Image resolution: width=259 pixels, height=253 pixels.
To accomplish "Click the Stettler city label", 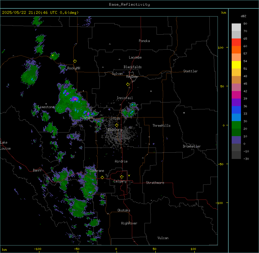I will point(190,71).
